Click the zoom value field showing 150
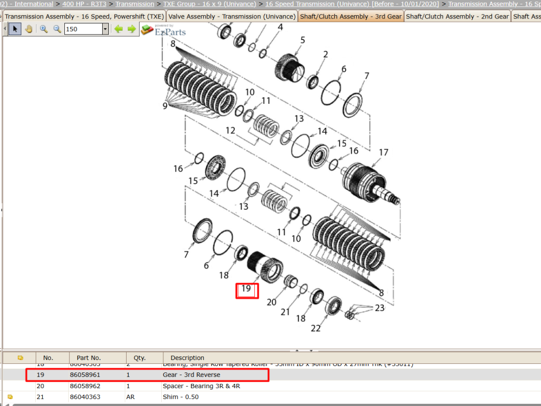The height and width of the screenshot is (406, 541). 83,29
